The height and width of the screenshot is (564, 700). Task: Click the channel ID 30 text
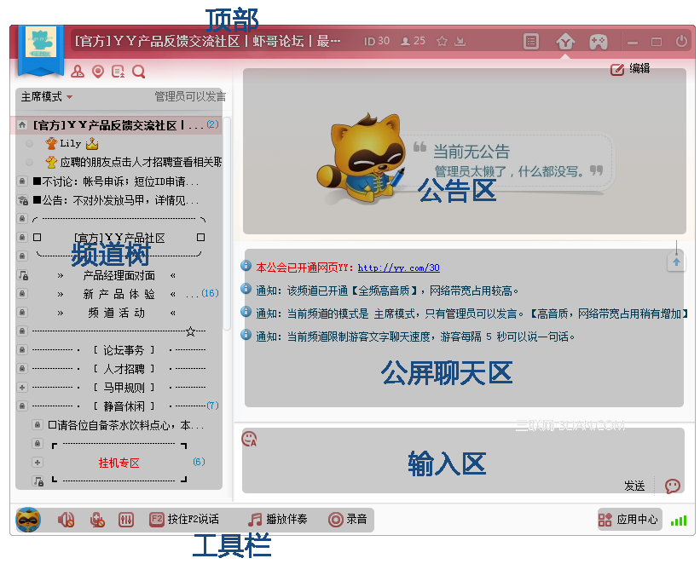tap(376, 41)
